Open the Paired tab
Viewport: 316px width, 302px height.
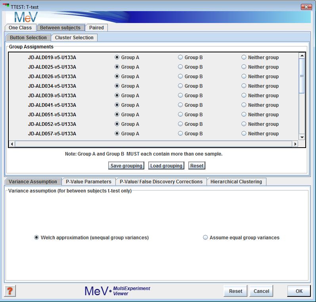(x=96, y=28)
